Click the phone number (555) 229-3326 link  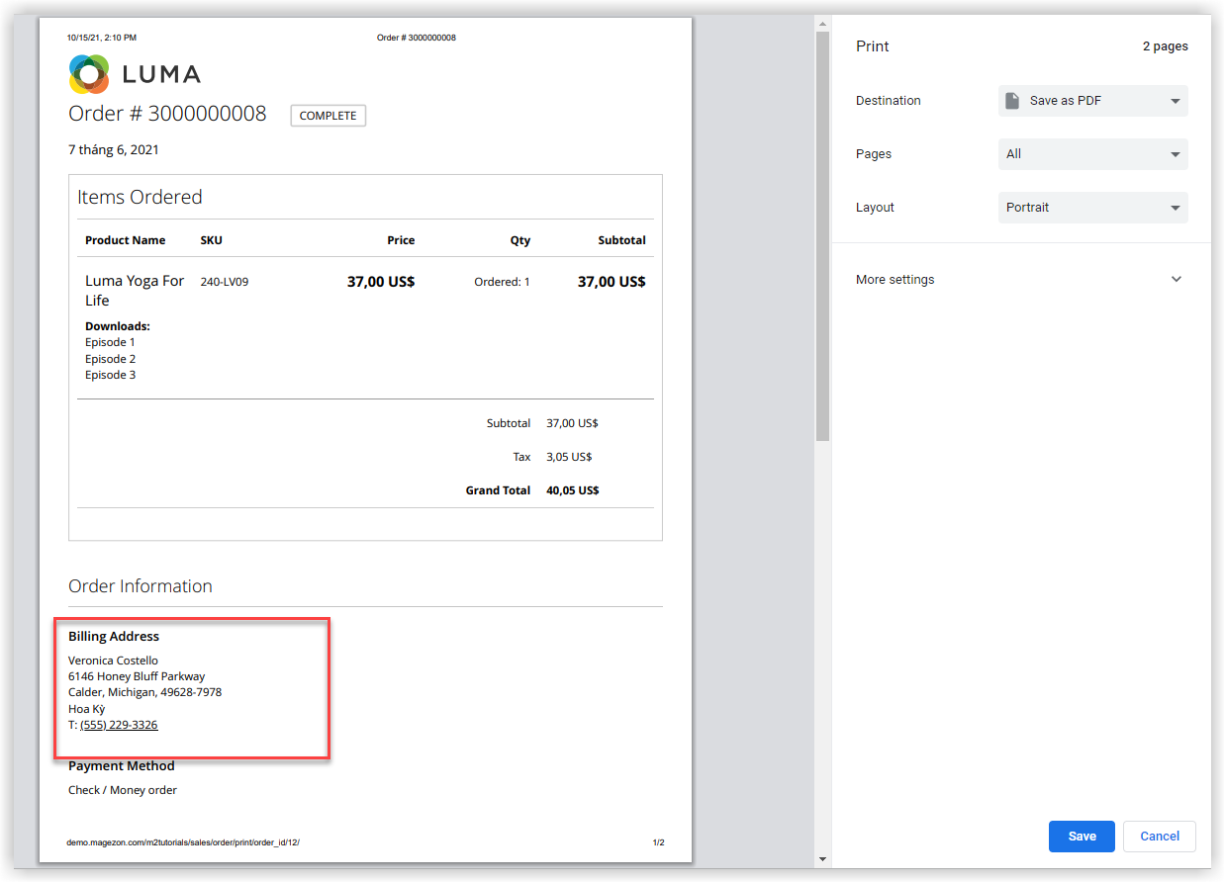click(119, 725)
